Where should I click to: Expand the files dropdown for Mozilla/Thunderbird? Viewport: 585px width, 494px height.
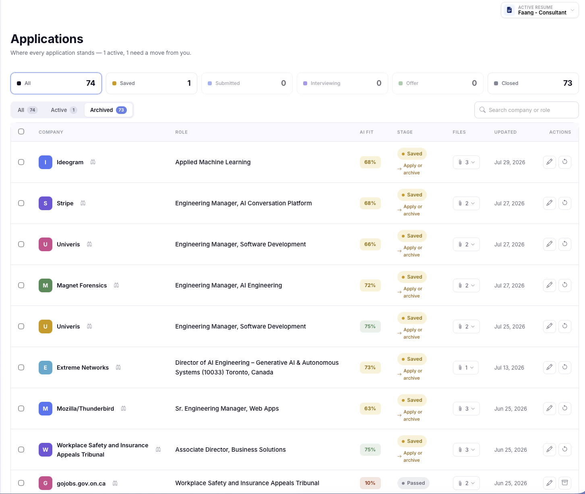[466, 409]
